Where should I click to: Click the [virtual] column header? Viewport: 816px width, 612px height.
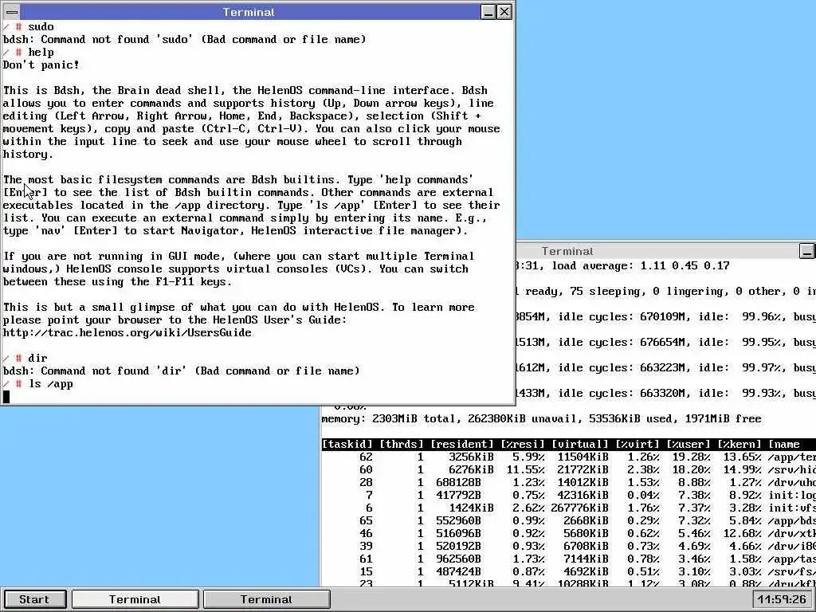tap(580, 445)
